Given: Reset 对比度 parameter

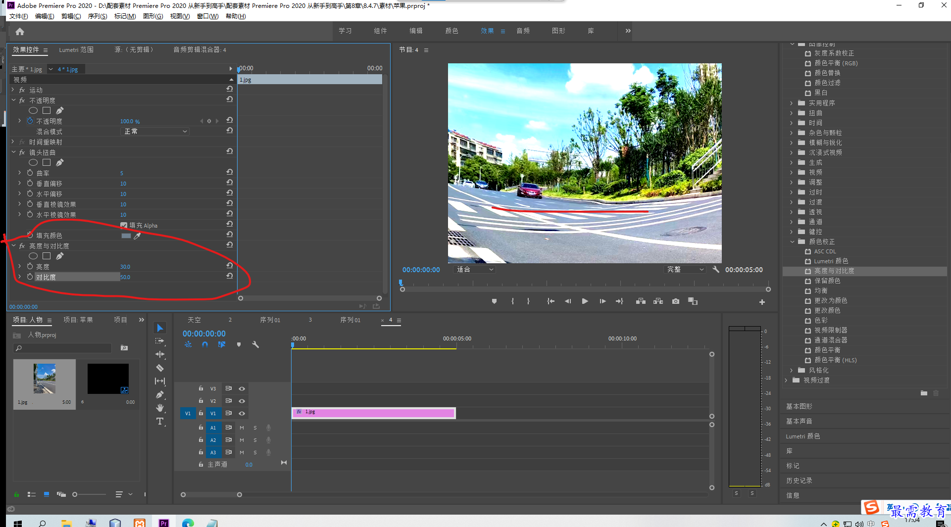Looking at the screenshot, I should tap(230, 276).
